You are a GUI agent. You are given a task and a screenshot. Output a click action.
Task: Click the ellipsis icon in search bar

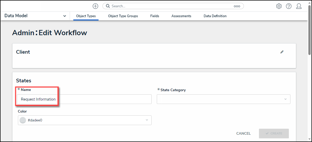tap(237, 6)
